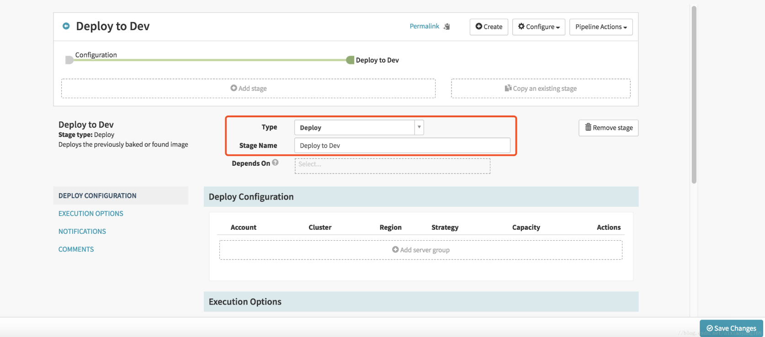Expand the Pipeline Actions menu
This screenshot has width=765, height=337.
coord(600,27)
